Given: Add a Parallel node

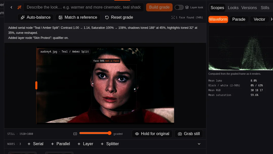Looking at the screenshot, I should click(60, 144).
